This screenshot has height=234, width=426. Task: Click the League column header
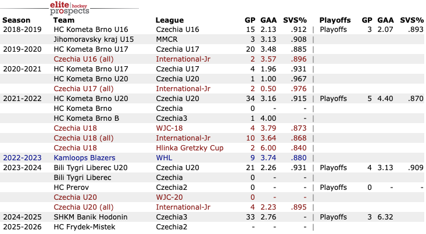170,20
